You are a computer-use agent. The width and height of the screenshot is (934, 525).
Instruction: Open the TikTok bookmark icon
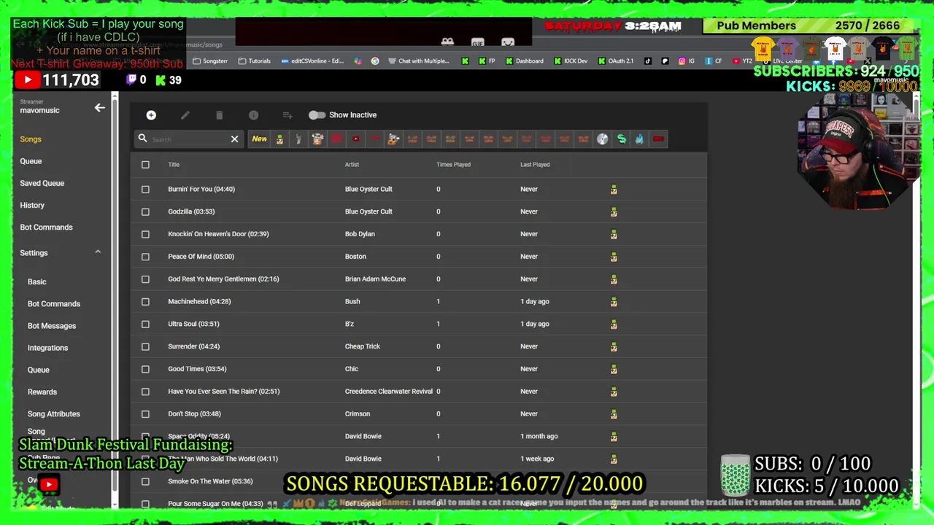(x=648, y=61)
